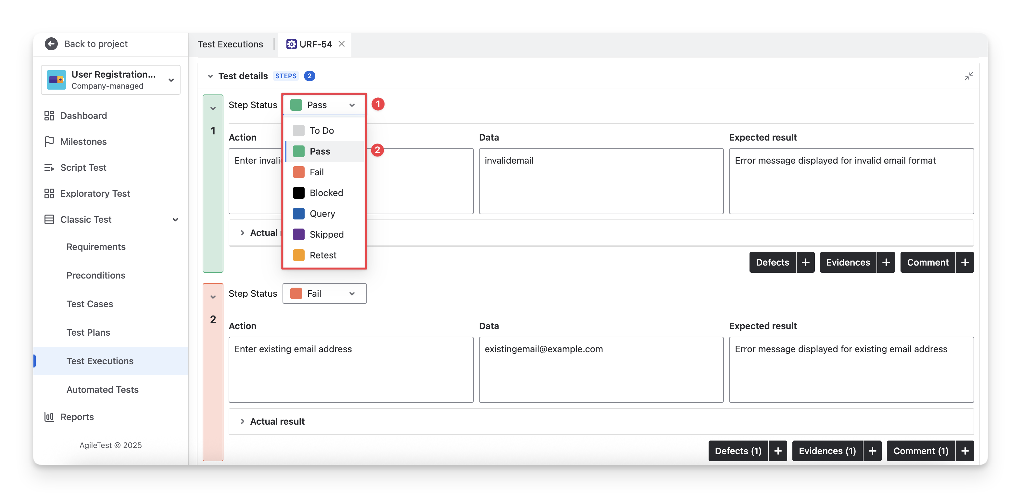Switch to the Test Executions tab

click(x=230, y=44)
